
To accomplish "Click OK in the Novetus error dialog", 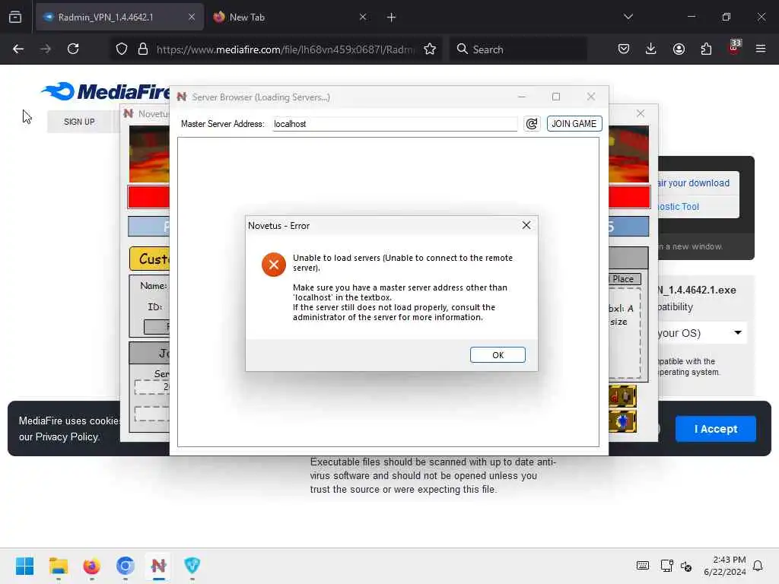I will (x=498, y=354).
